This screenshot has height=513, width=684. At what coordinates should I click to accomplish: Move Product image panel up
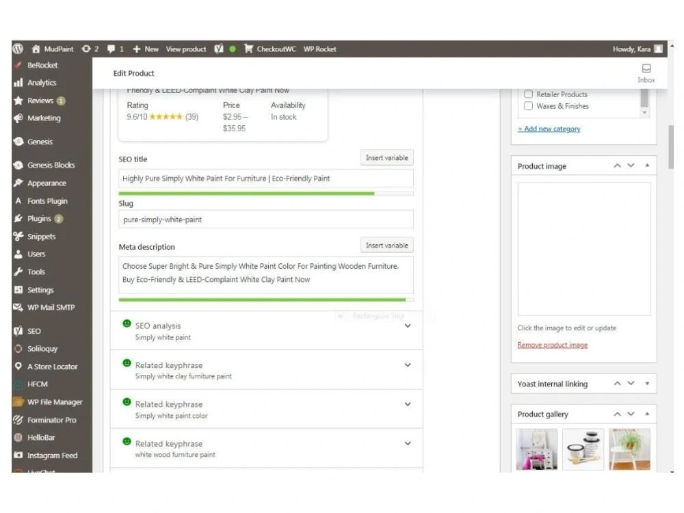[617, 166]
